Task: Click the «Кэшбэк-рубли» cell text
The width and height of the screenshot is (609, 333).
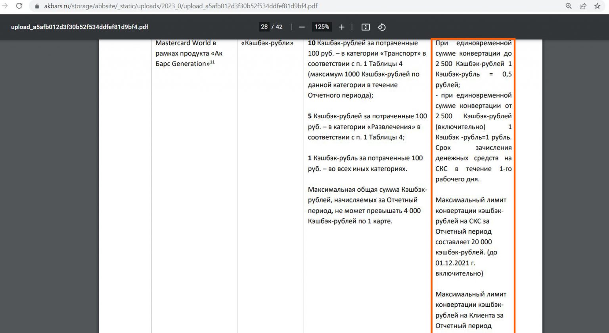Action: click(x=267, y=43)
